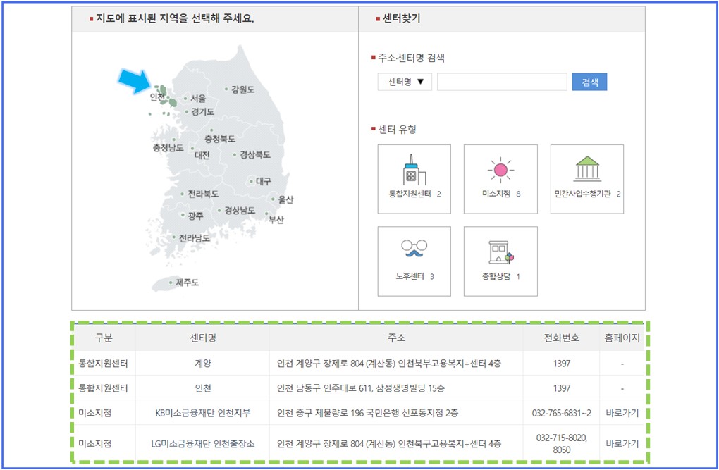Select 경기도 region on the map
719x470 pixels.
click(202, 111)
